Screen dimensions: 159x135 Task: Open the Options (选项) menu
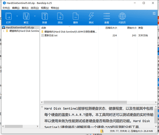coord(35,8)
